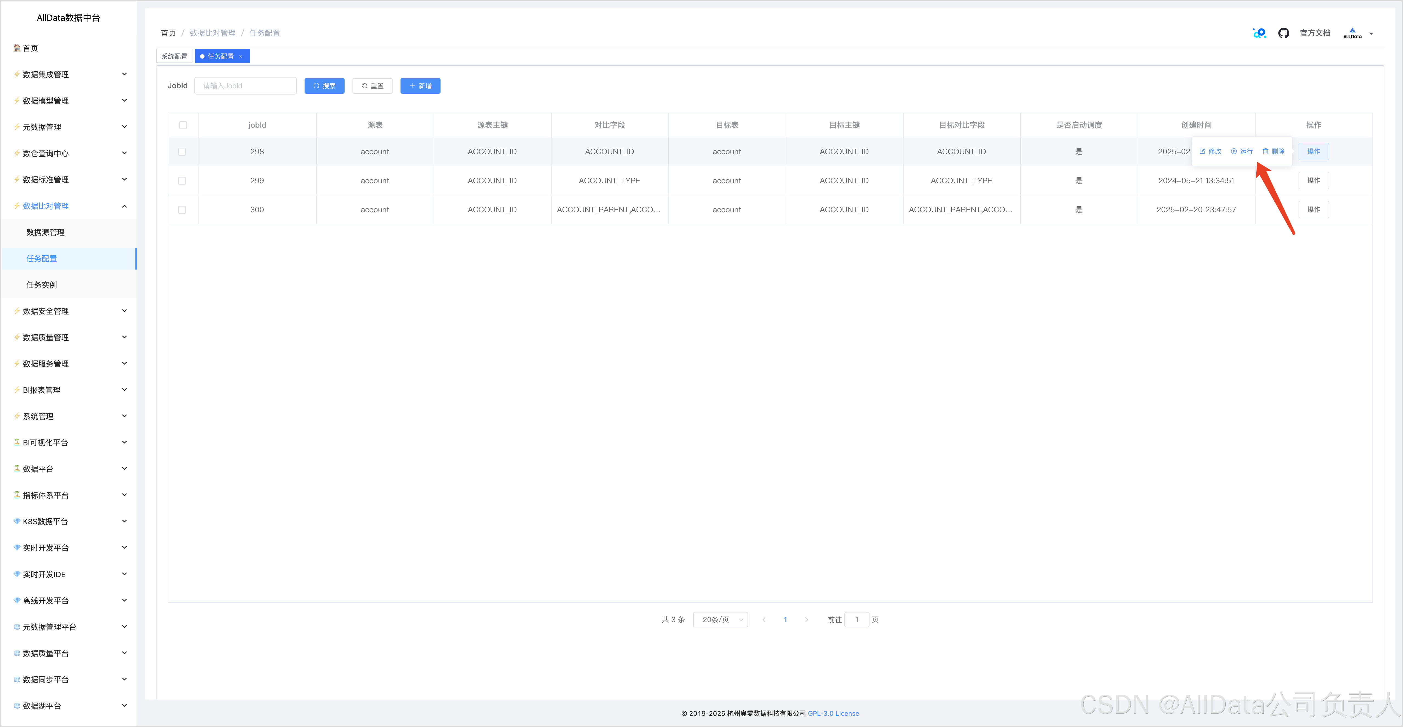Click the 删除 trash icon in popup
Image resolution: width=1403 pixels, height=727 pixels.
coord(1265,151)
